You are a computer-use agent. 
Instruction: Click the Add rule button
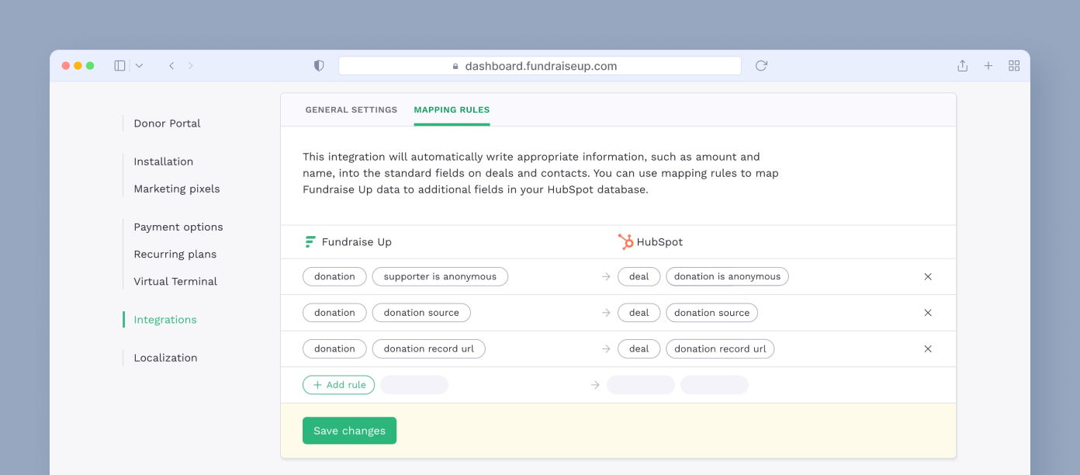click(338, 385)
